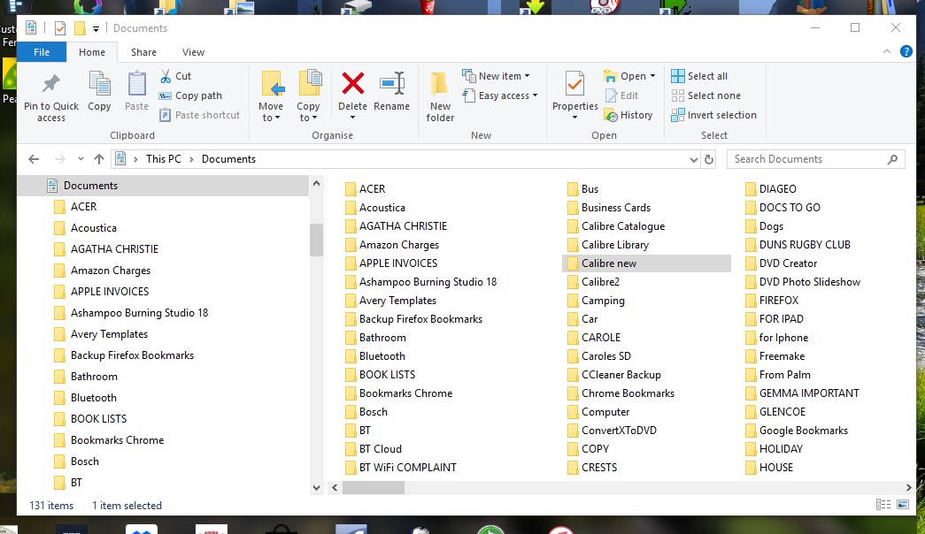Click Copy path command
The width and height of the screenshot is (925, 534).
[x=190, y=95]
